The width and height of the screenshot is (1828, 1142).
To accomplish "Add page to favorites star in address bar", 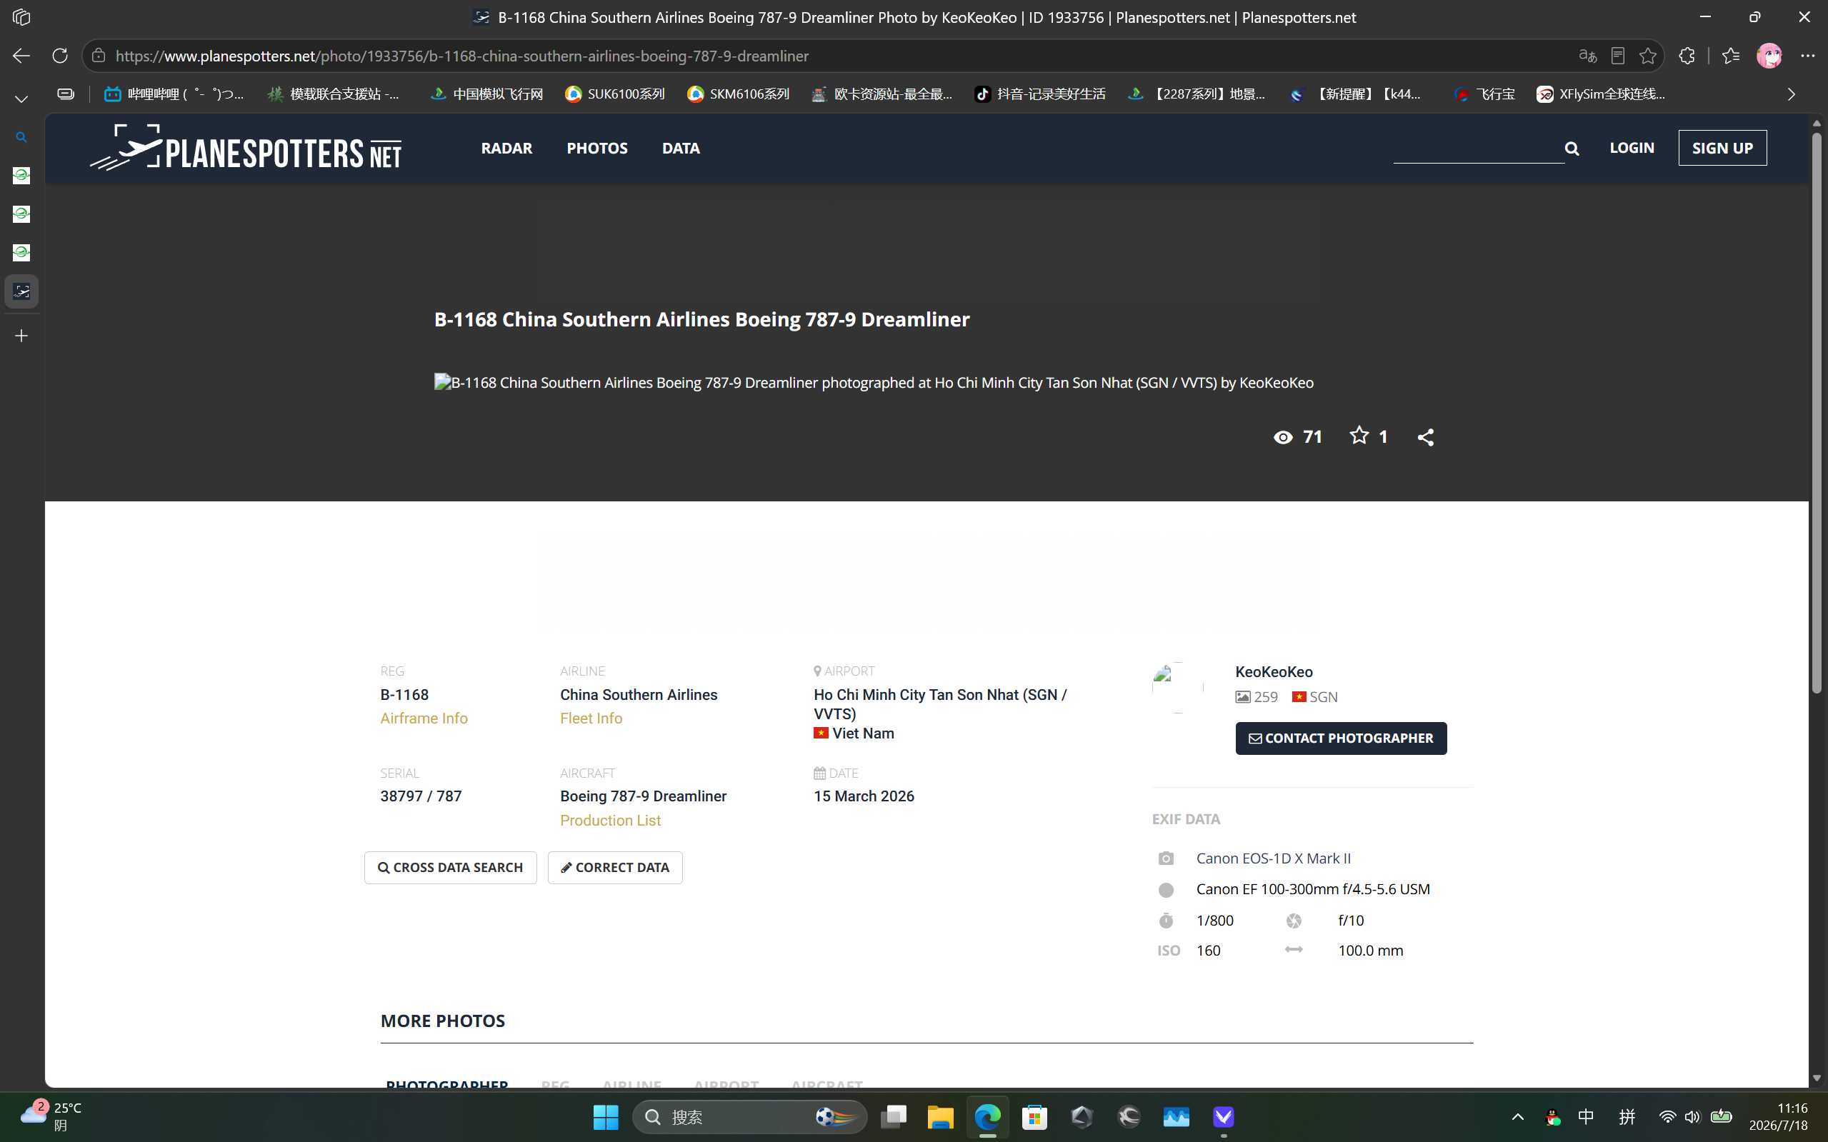I will 1647,56.
